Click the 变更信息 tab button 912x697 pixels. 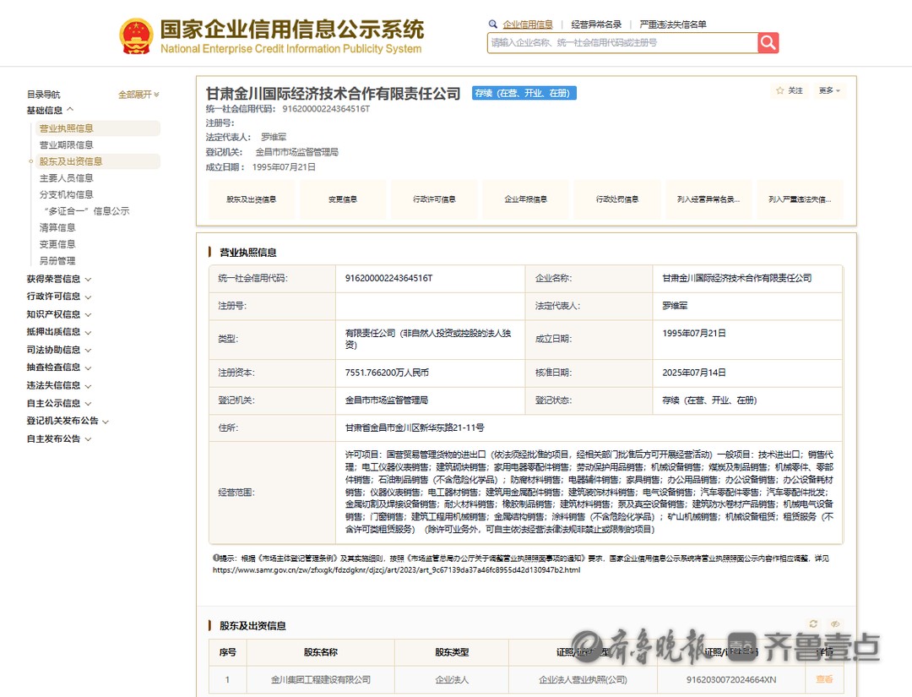tap(342, 200)
